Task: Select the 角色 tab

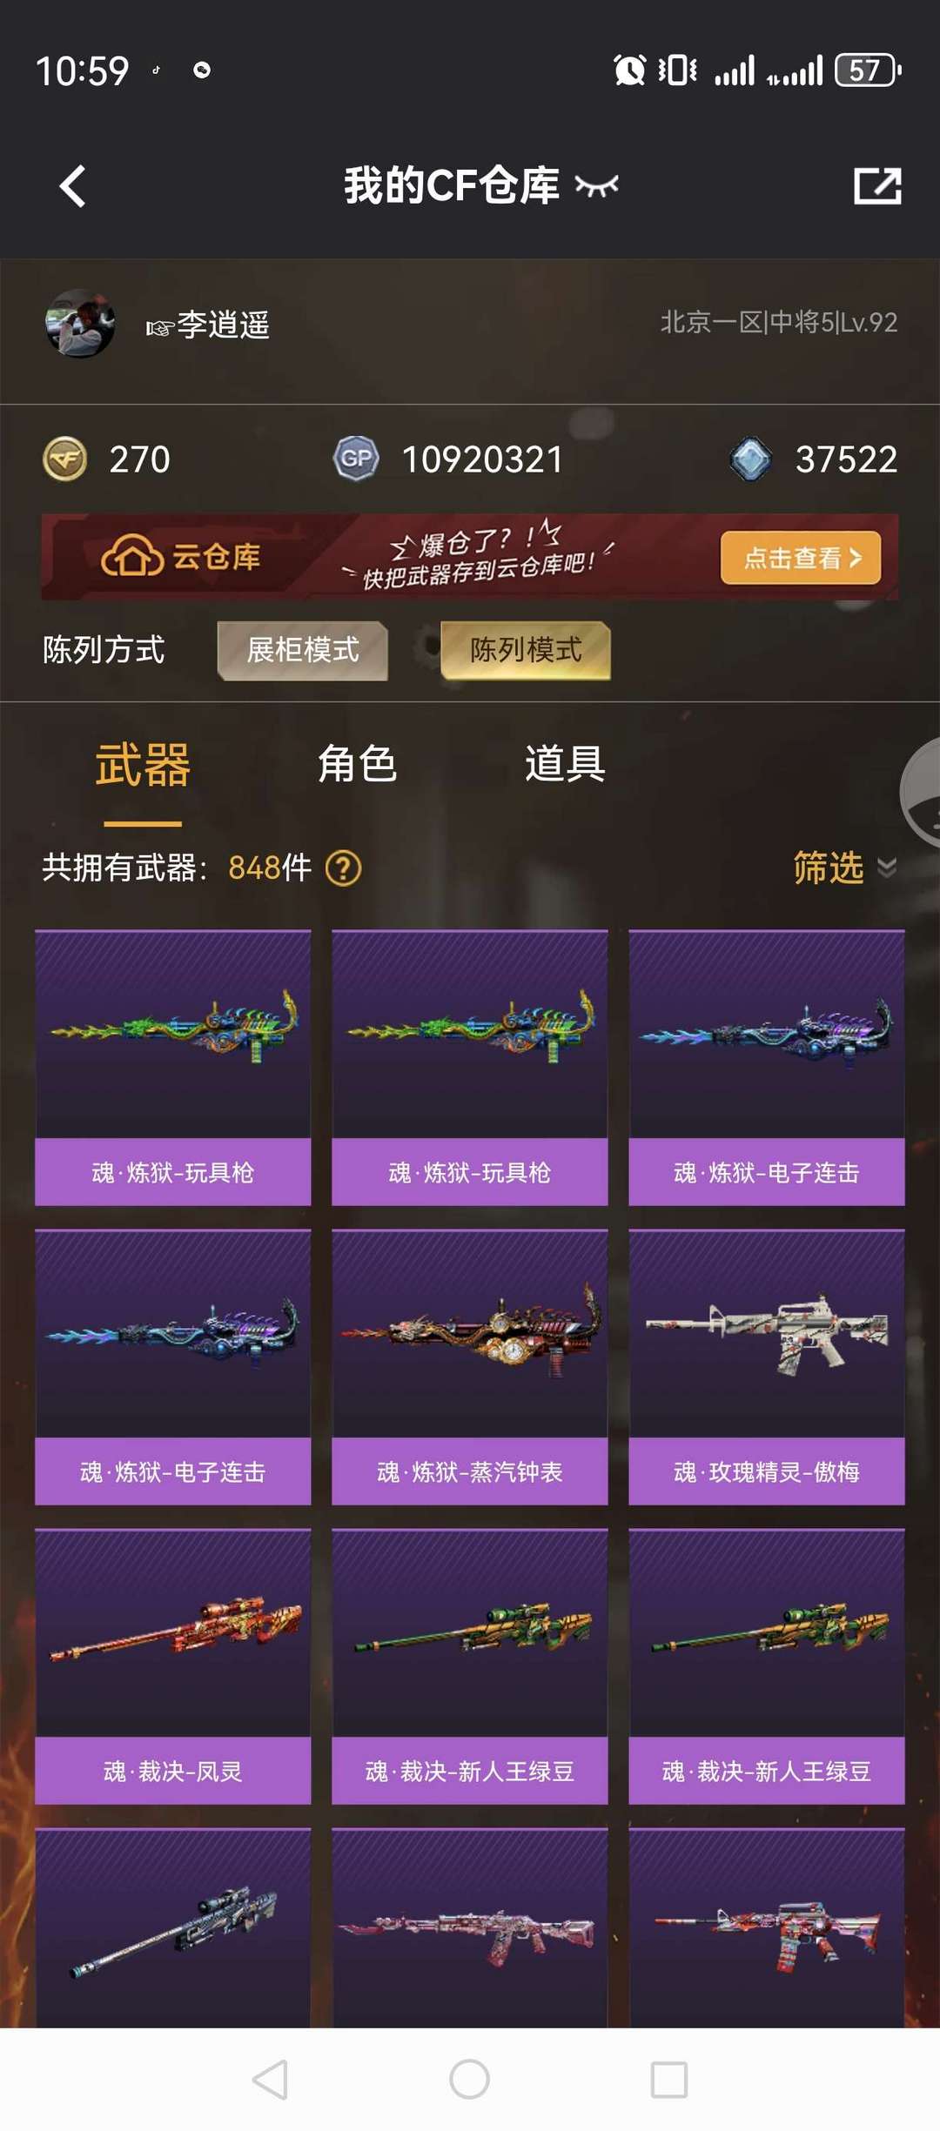Action: tap(357, 765)
